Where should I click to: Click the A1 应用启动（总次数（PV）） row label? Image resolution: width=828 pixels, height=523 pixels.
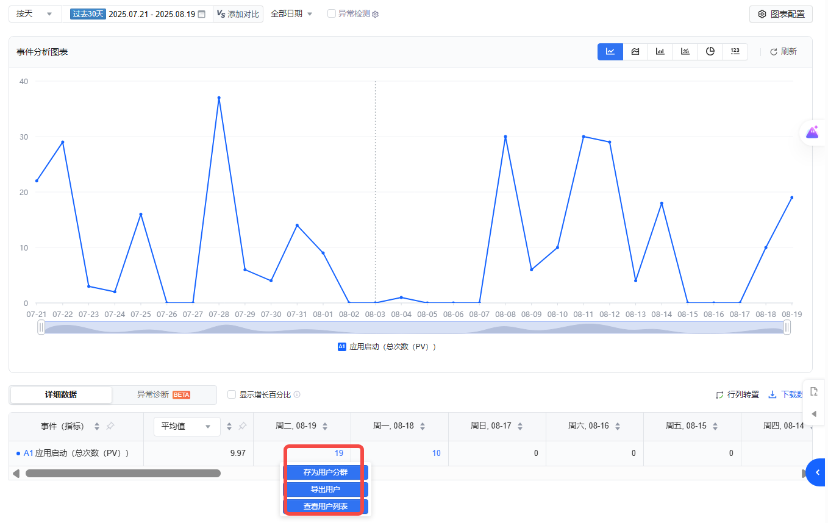pyautogui.click(x=76, y=453)
